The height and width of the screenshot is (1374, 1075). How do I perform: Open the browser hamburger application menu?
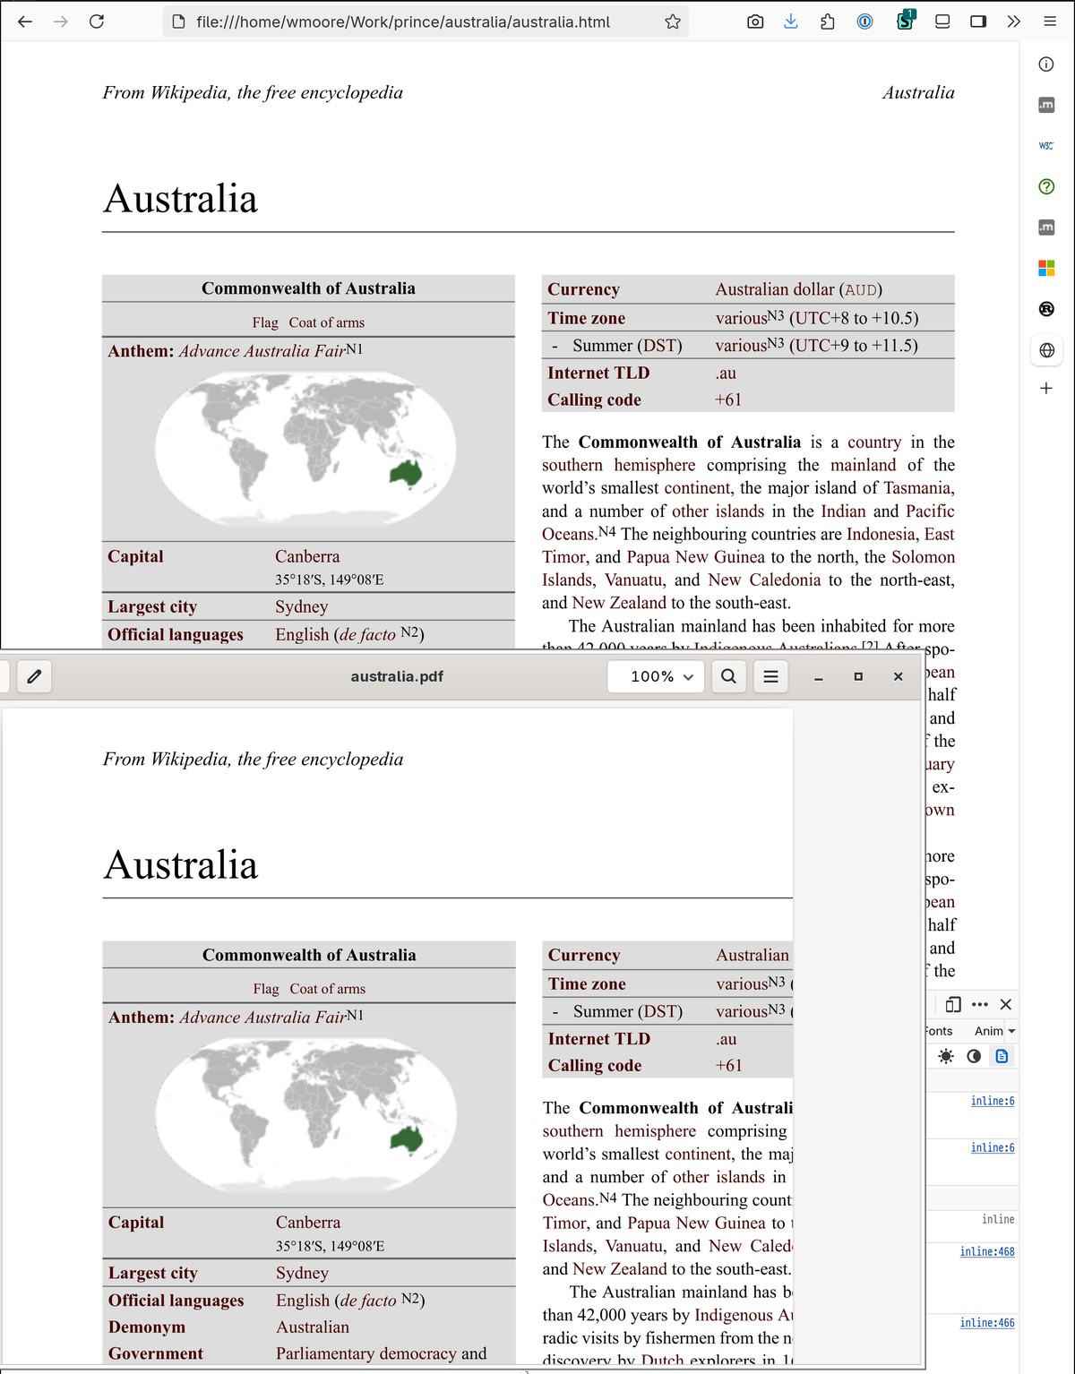click(1050, 21)
